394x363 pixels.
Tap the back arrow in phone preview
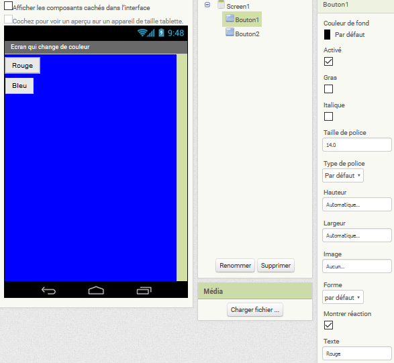click(x=48, y=291)
